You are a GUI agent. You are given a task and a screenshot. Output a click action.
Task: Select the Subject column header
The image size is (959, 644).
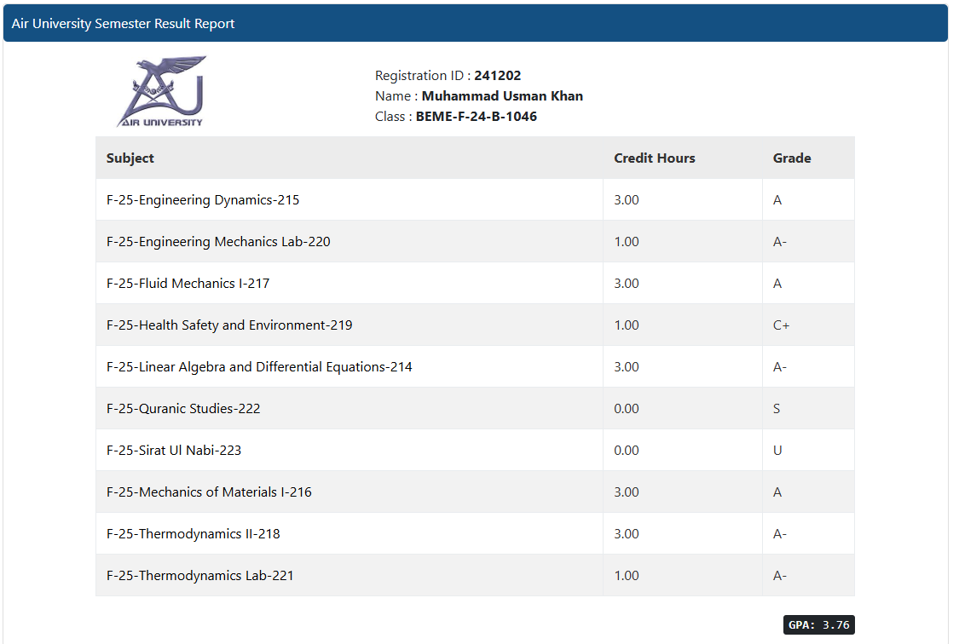click(x=130, y=158)
